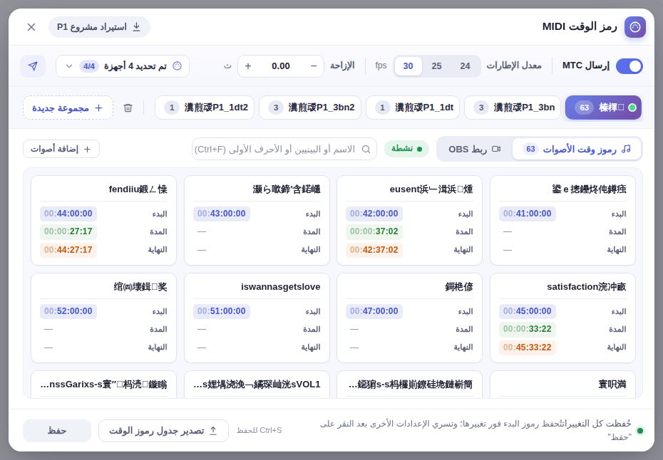
Task: Open the sound card ending sVOL1
Action: click(257, 385)
